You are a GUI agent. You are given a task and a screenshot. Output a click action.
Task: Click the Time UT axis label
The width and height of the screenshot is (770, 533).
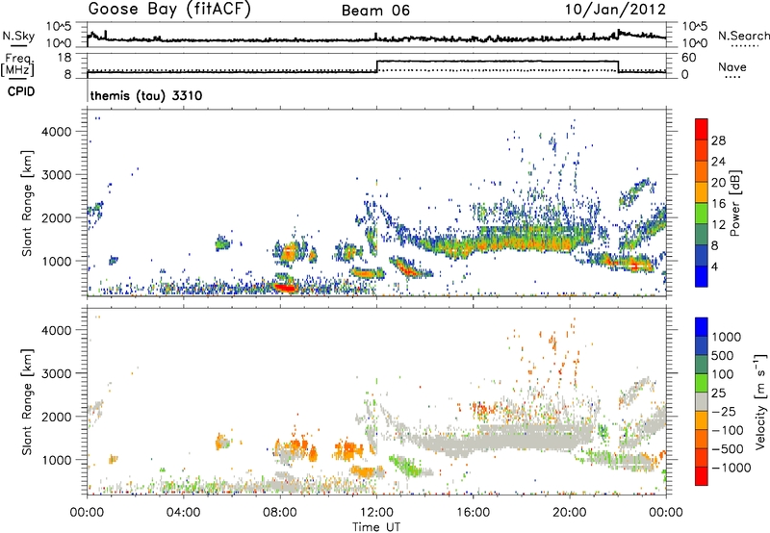[376, 527]
